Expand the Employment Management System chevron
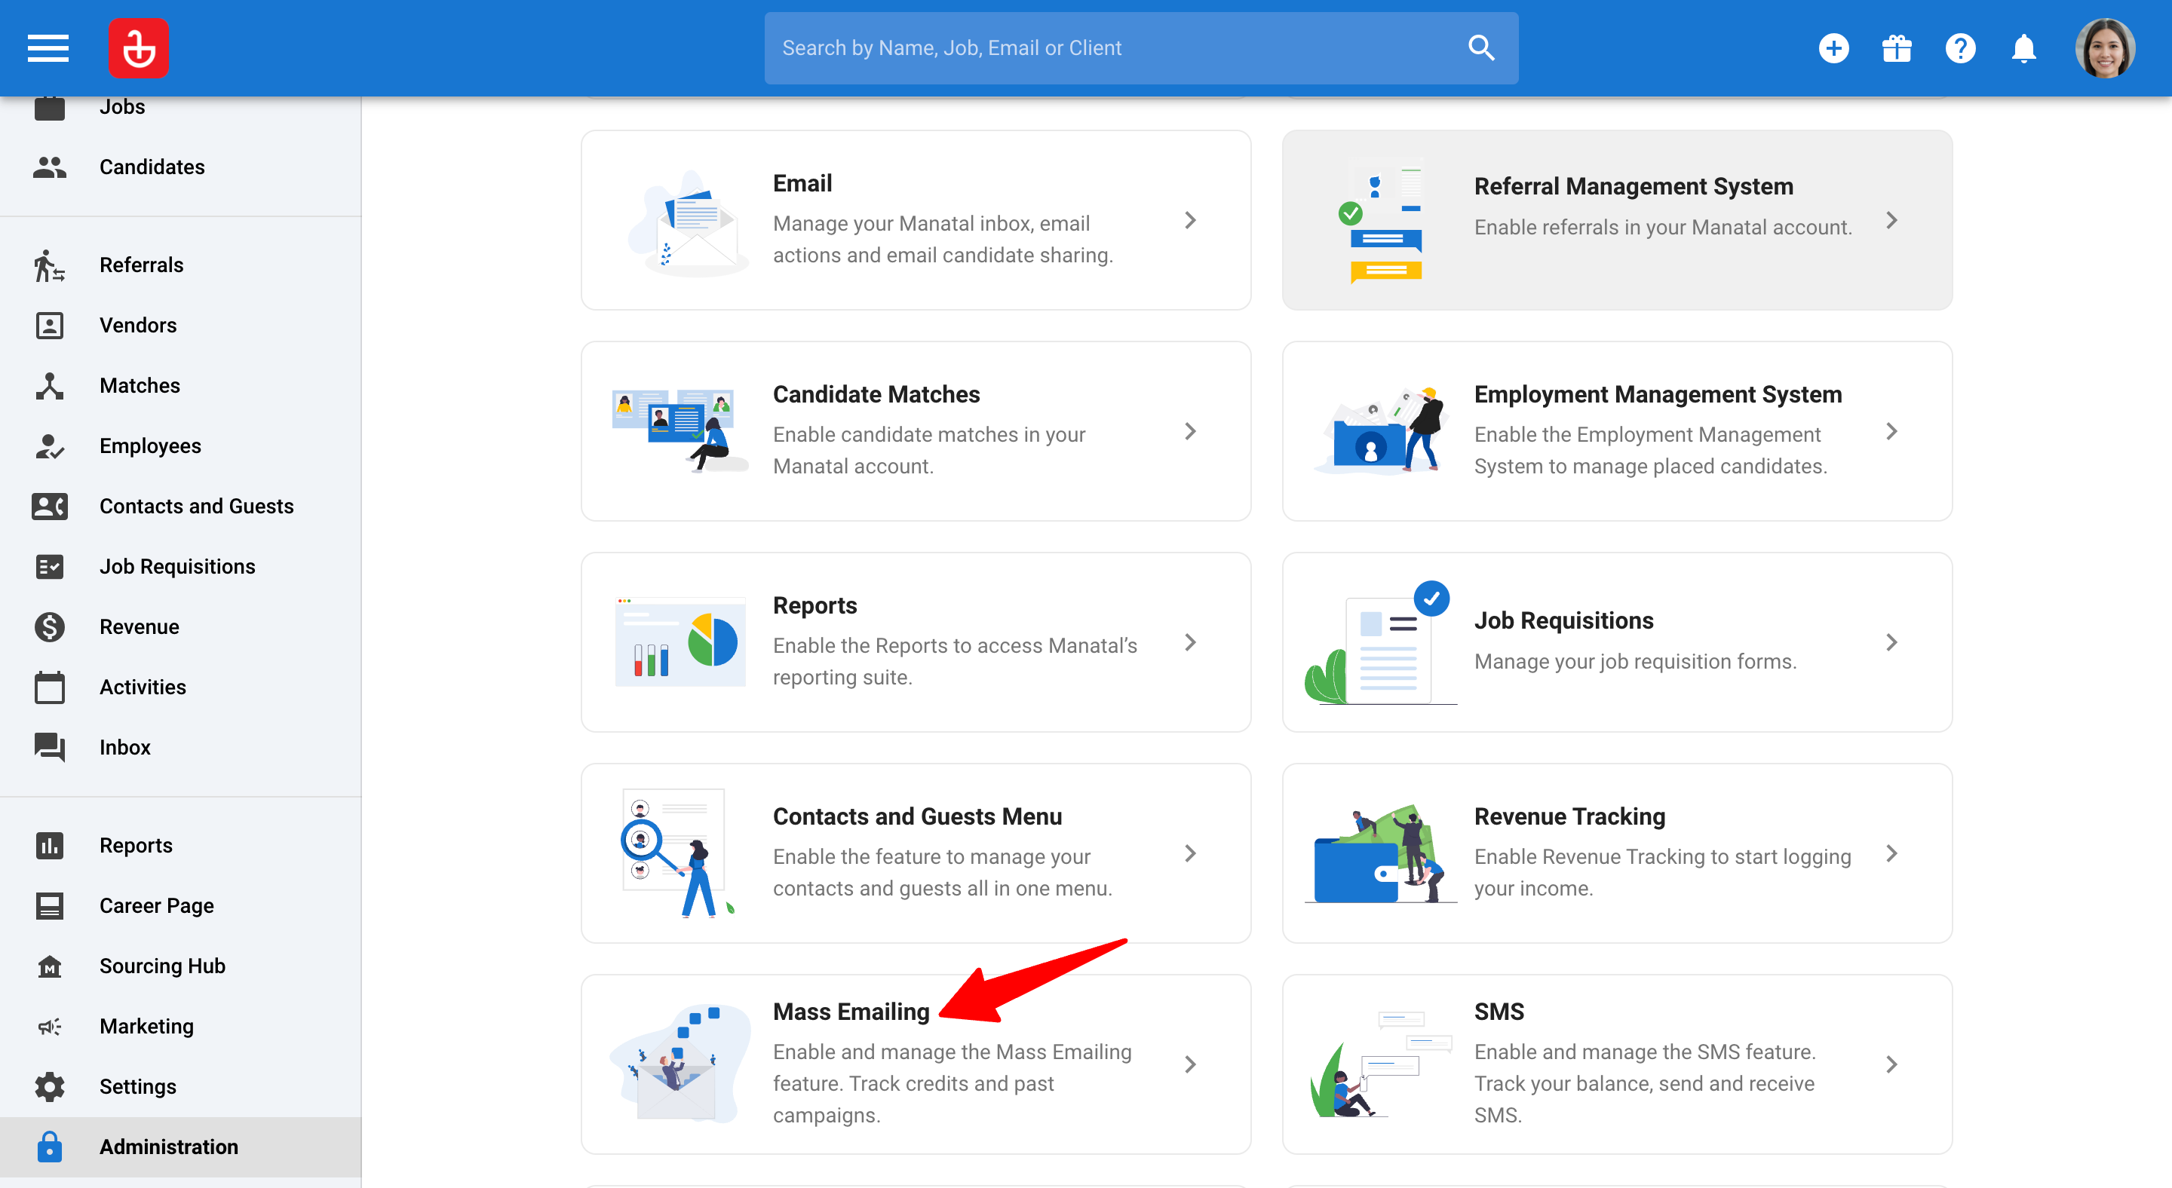 (1891, 431)
